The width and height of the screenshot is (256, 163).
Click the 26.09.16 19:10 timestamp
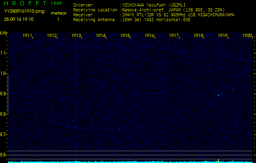(19, 19)
